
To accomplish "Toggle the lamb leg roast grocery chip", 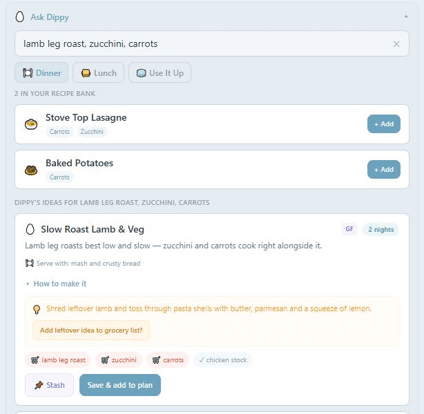I will 57,359.
